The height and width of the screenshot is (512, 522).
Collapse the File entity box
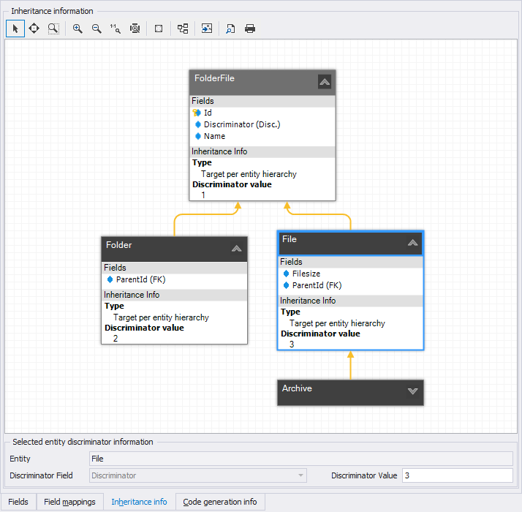click(412, 243)
